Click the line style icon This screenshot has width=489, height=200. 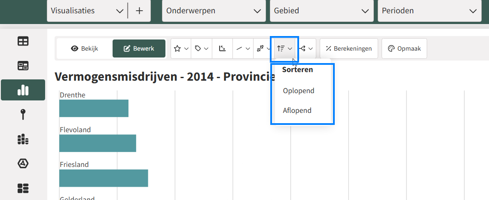[x=239, y=48]
